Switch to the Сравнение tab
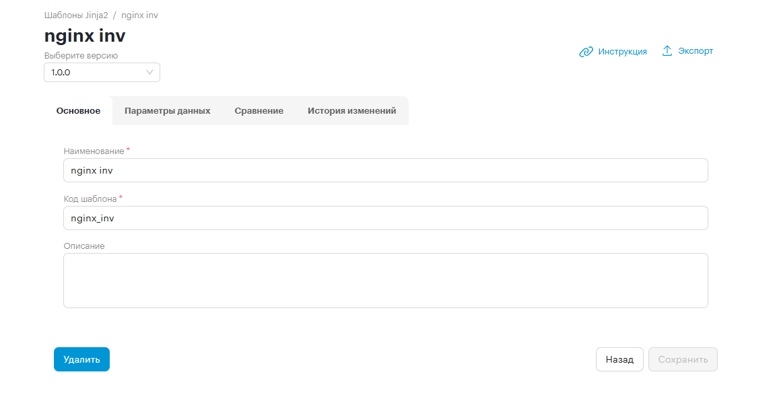The width and height of the screenshot is (777, 401). [x=259, y=111]
